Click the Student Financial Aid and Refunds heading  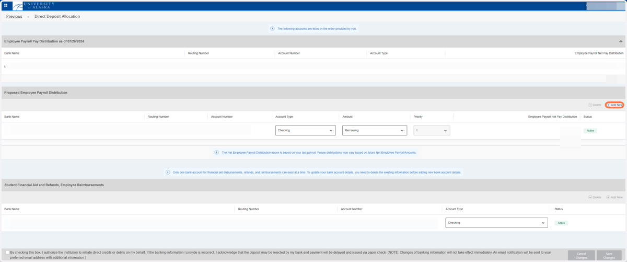click(x=54, y=185)
